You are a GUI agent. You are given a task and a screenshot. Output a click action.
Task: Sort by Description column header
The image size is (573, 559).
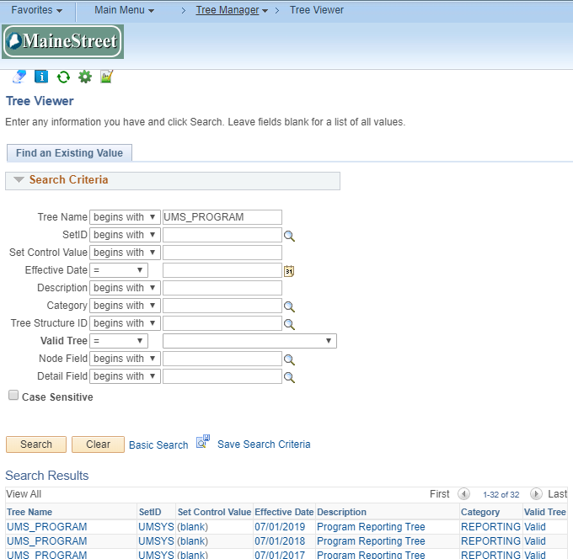[341, 512]
